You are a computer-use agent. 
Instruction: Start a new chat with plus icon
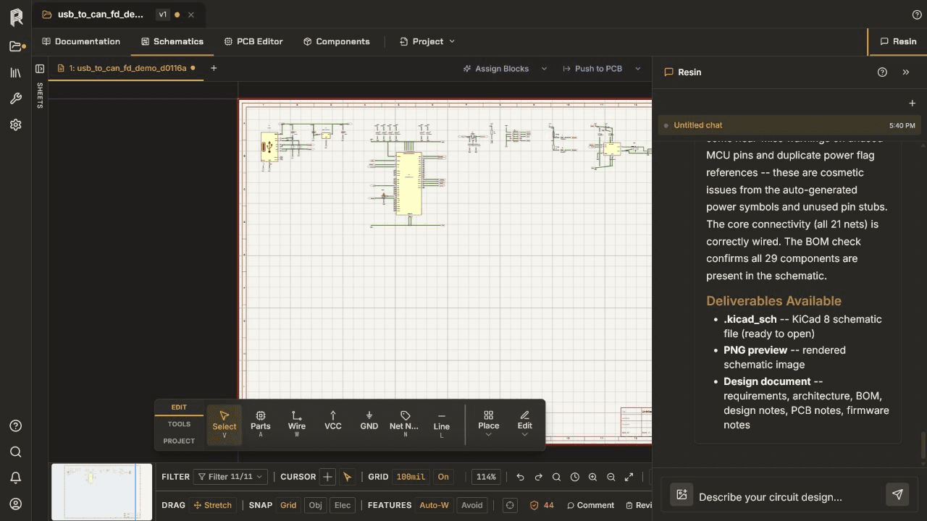(x=913, y=103)
